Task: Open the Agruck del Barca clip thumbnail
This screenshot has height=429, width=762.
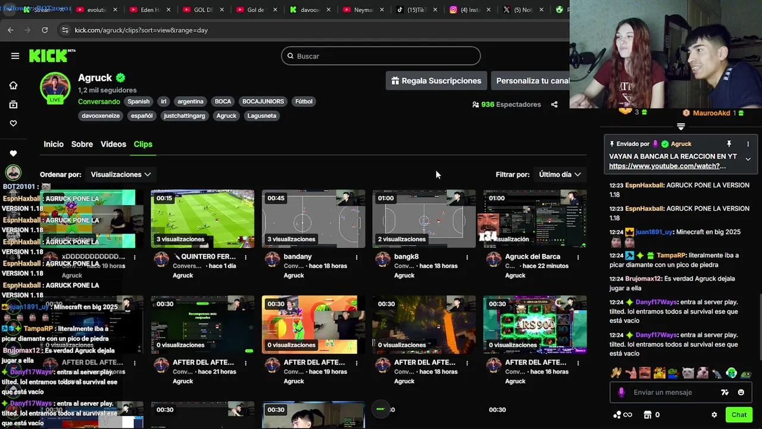Action: (535, 219)
